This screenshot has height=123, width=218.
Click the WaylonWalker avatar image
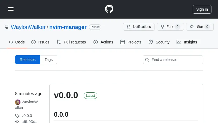(x=18, y=102)
